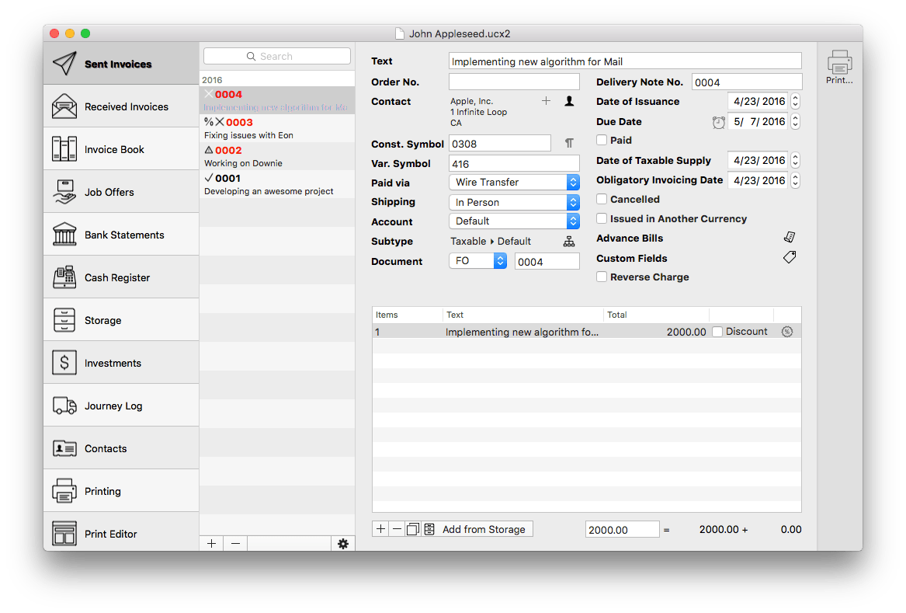Click the alarm clock icon beside Due Date
The image size is (906, 613).
click(x=718, y=122)
